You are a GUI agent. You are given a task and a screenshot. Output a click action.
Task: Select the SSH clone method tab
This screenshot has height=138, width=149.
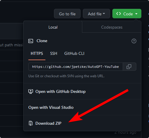tap(54, 54)
